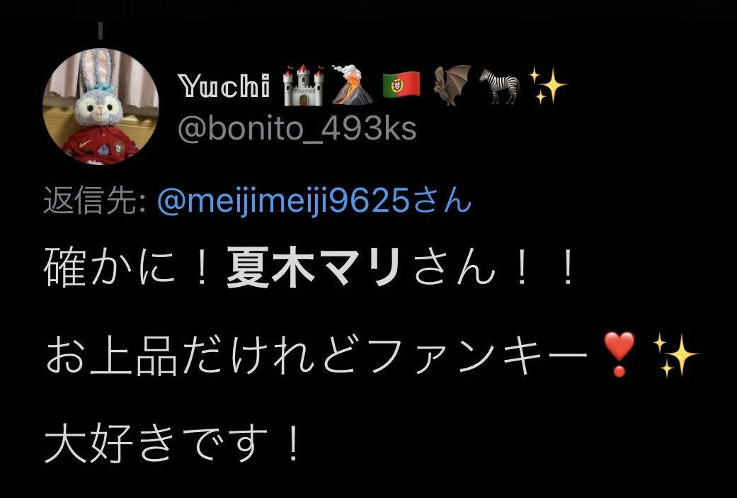
Task: Click the さん following 夏木マリ
Action: [455, 268]
